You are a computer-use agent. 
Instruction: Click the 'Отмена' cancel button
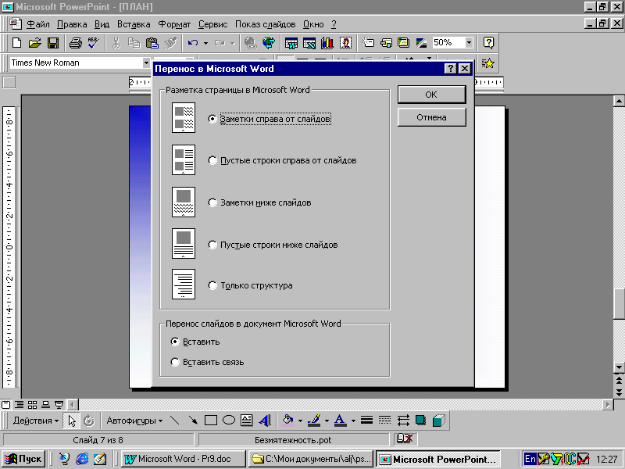(431, 118)
